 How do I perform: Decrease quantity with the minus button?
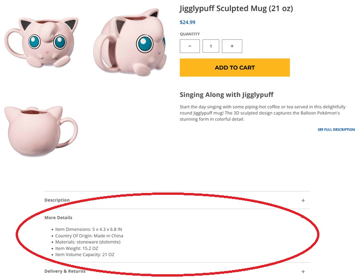pyautogui.click(x=190, y=46)
